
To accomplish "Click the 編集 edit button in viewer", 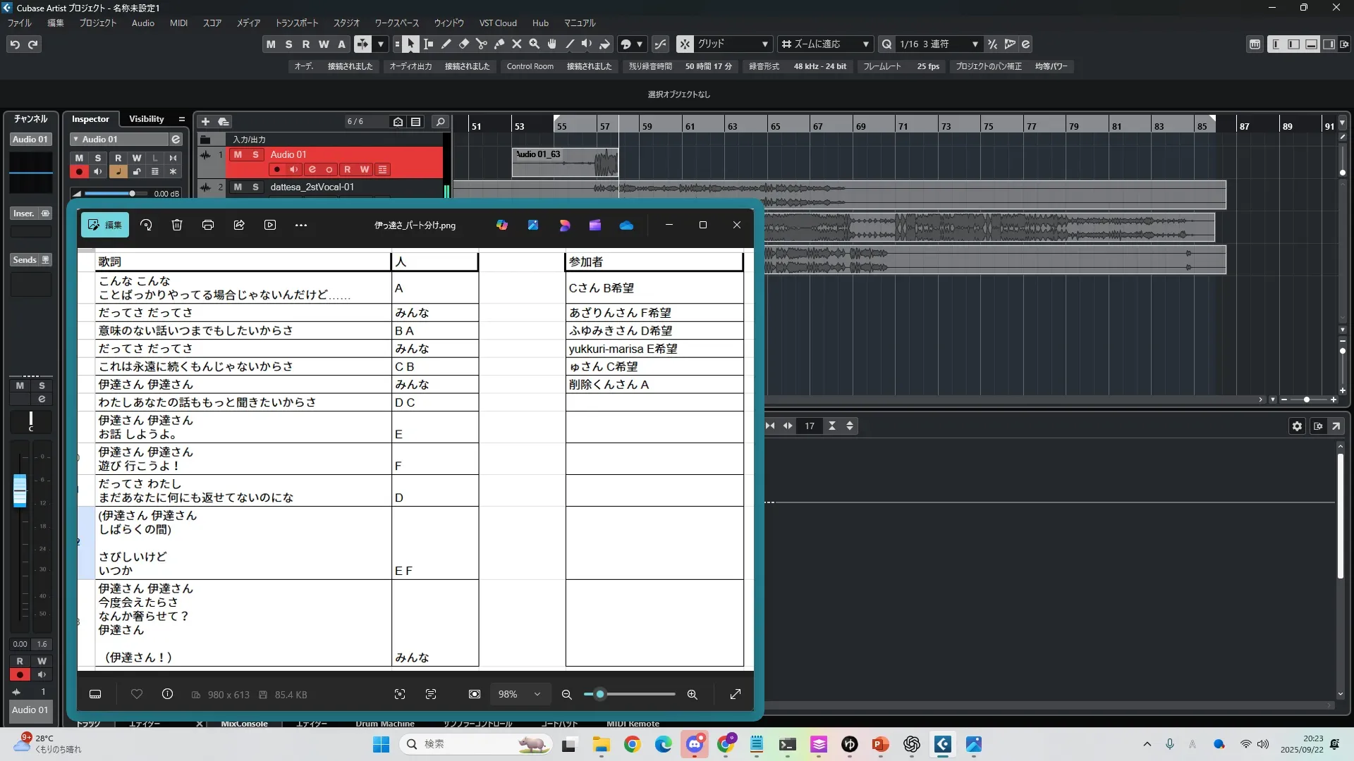I will click(105, 225).
